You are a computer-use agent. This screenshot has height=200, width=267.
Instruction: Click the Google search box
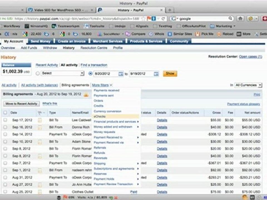[x=203, y=19]
